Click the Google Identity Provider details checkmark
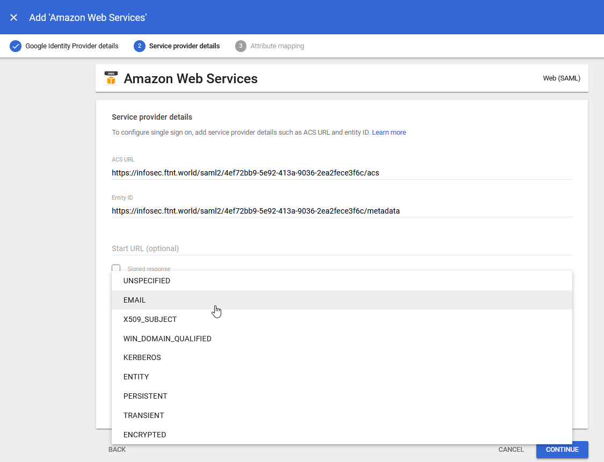Viewport: 604px width, 462px height. [16, 46]
